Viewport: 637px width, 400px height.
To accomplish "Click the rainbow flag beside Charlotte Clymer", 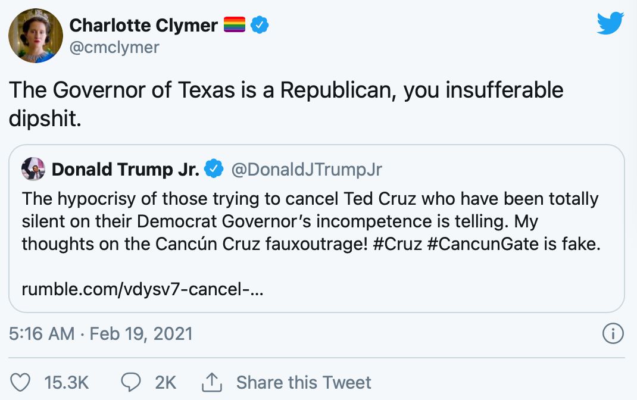I will (235, 25).
